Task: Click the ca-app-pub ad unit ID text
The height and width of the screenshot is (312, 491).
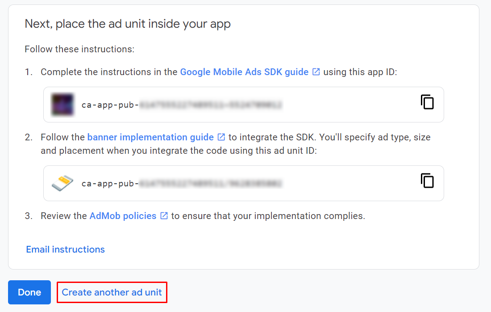Action: 181,184
